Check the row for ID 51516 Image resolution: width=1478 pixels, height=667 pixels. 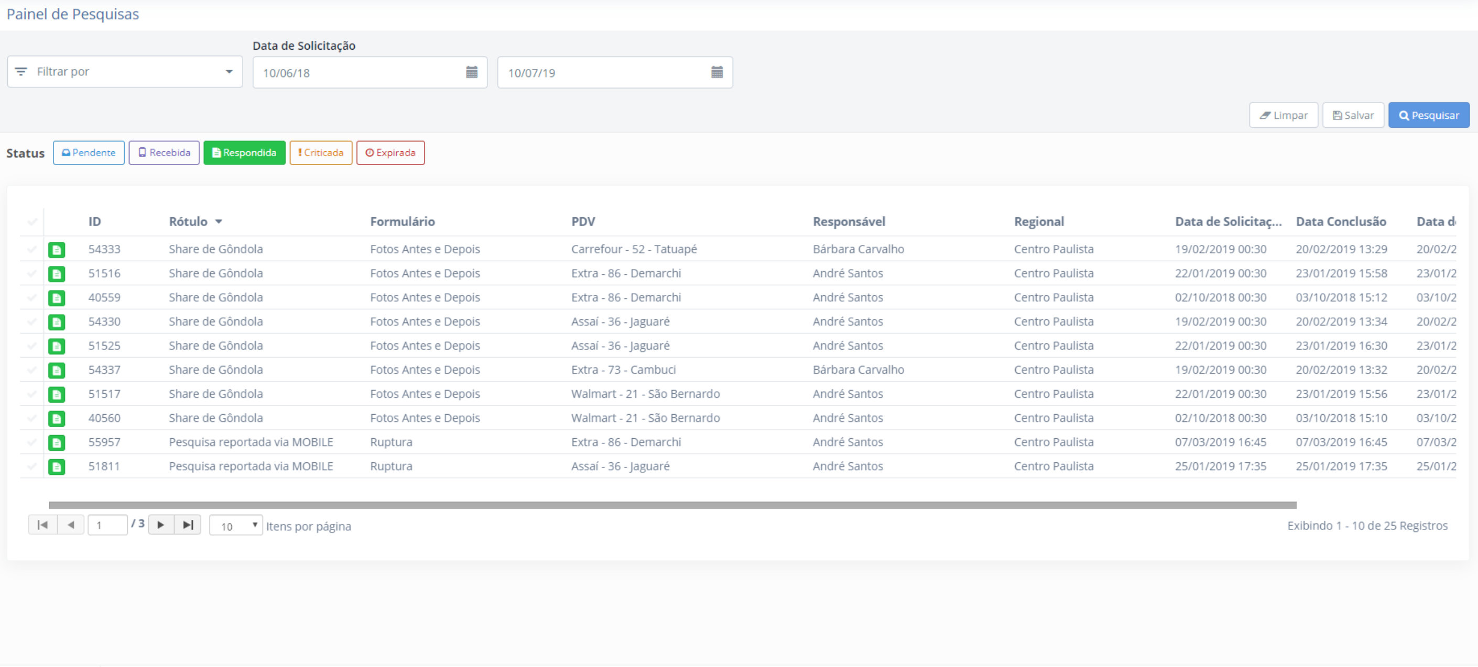coord(32,274)
